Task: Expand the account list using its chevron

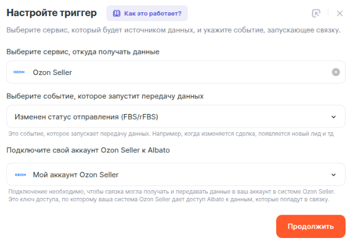Action: tap(333, 175)
